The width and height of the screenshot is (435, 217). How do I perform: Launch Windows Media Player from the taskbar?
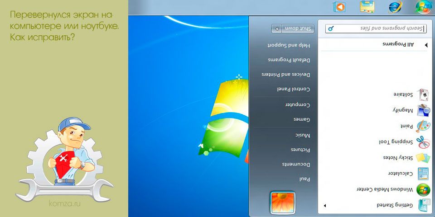(339, 7)
